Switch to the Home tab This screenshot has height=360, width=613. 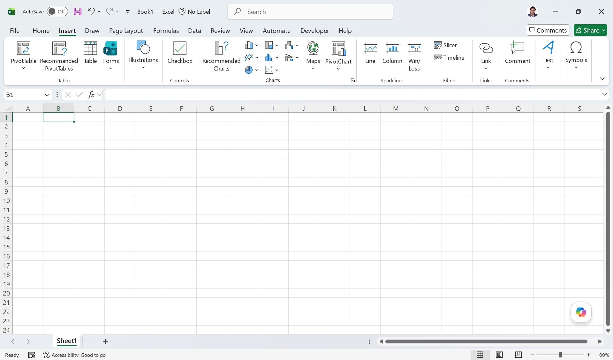(x=41, y=31)
